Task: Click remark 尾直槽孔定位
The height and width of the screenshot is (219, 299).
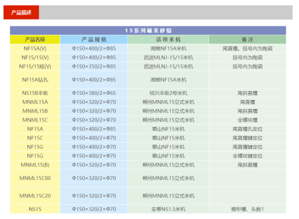Action: pyautogui.click(x=248, y=128)
